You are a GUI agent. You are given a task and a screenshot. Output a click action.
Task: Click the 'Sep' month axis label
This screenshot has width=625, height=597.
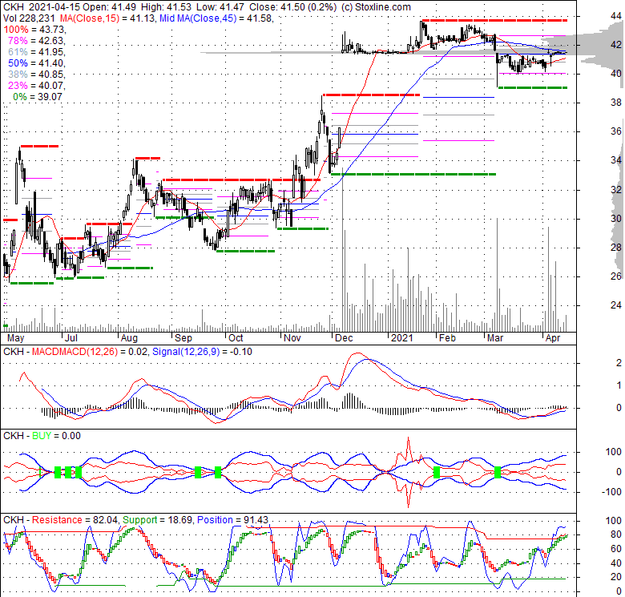[183, 338]
